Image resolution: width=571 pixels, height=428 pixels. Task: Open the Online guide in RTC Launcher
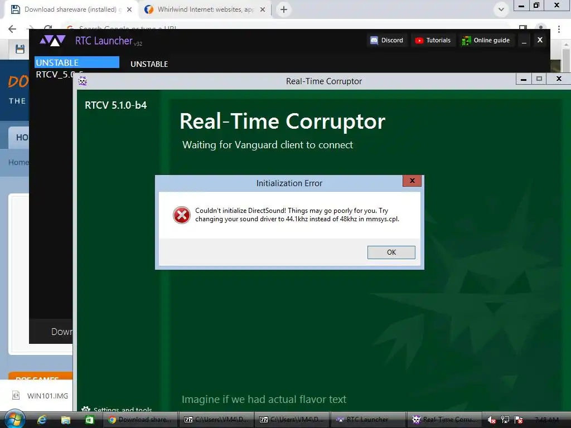486,40
